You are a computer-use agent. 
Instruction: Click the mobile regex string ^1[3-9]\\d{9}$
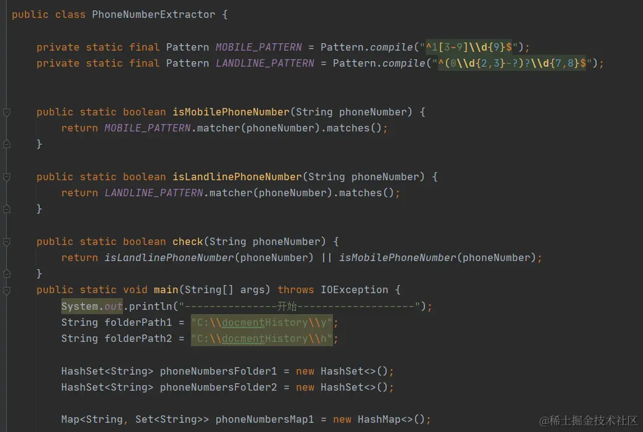pyautogui.click(x=469, y=47)
